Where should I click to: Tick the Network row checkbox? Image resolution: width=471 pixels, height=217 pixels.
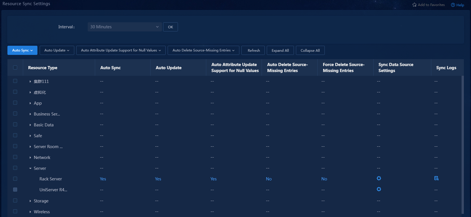point(15,157)
